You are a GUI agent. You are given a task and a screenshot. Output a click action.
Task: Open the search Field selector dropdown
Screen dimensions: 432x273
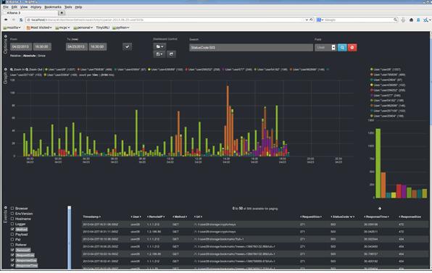coord(325,48)
